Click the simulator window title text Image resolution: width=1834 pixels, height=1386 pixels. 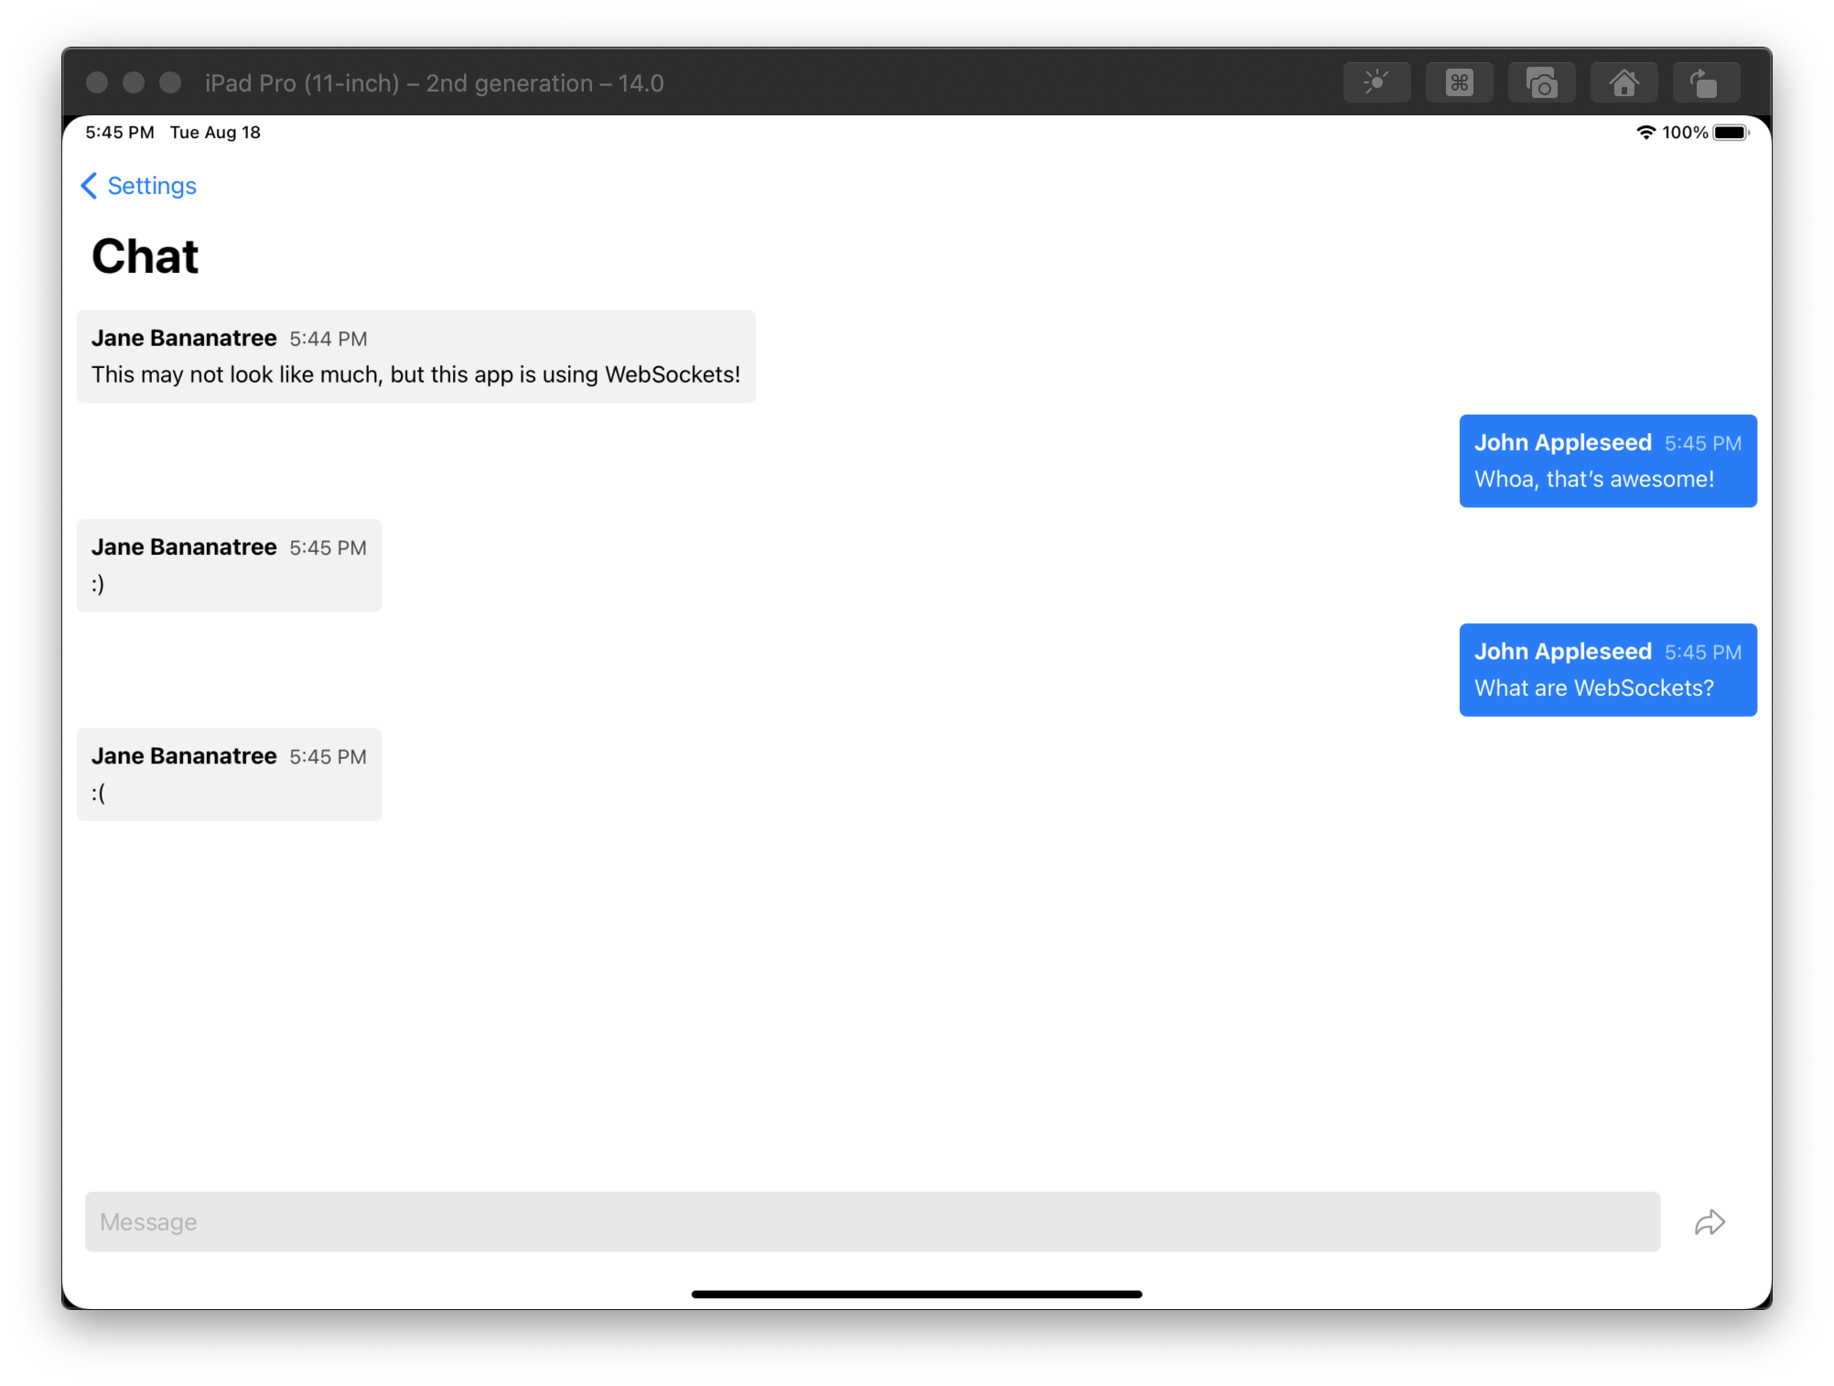(x=434, y=83)
